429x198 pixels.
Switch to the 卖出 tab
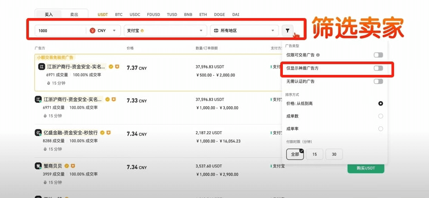(74, 14)
